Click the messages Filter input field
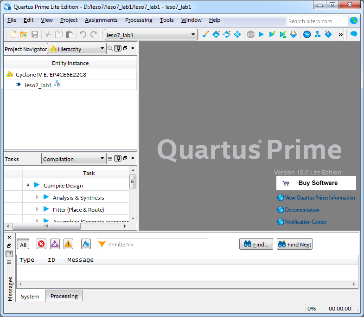This screenshot has width=364, height=317. [x=153, y=244]
